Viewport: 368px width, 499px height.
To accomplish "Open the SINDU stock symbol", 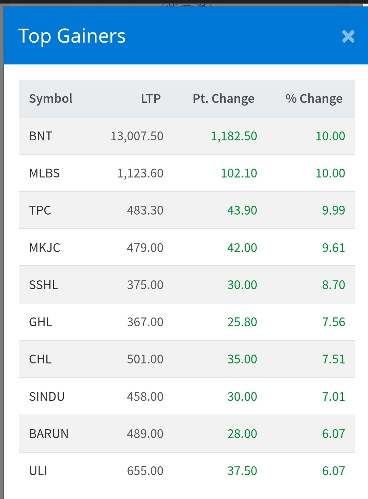I will 47,396.
